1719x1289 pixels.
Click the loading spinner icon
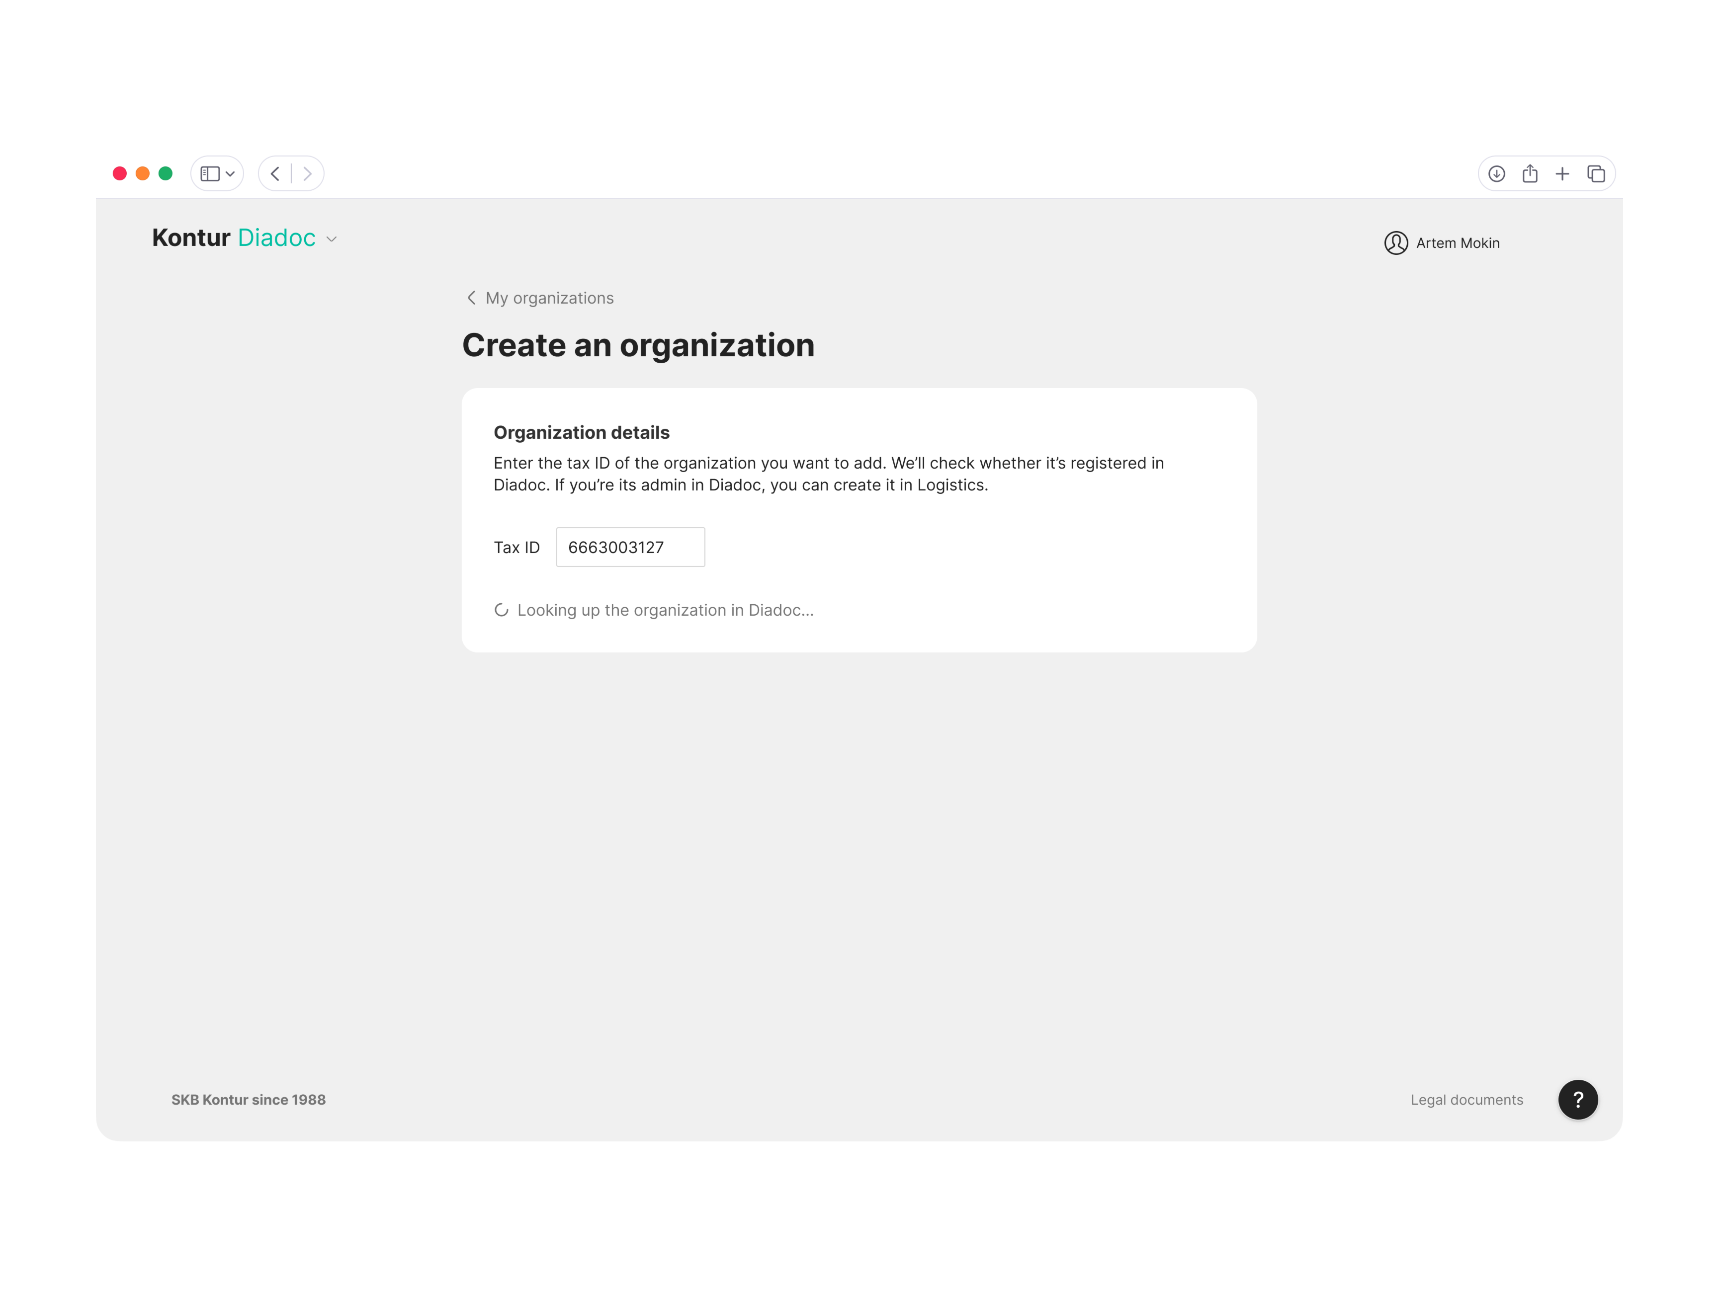click(501, 611)
